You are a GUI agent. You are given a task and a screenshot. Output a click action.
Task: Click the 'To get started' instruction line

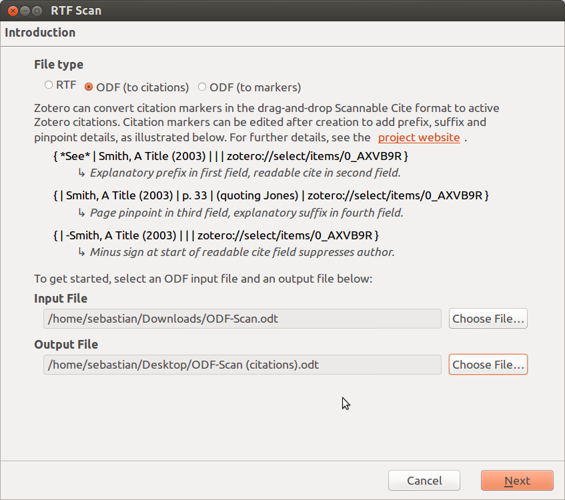point(203,279)
